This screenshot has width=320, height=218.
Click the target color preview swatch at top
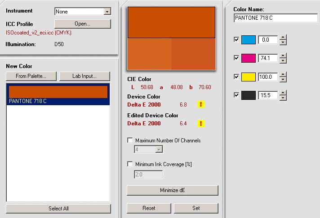tap(171, 22)
